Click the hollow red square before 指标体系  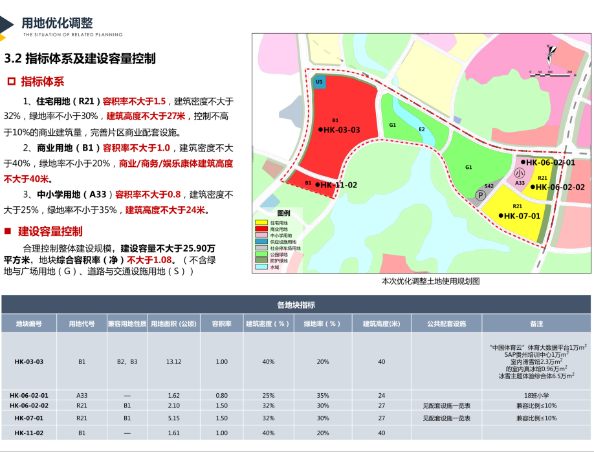point(12,81)
